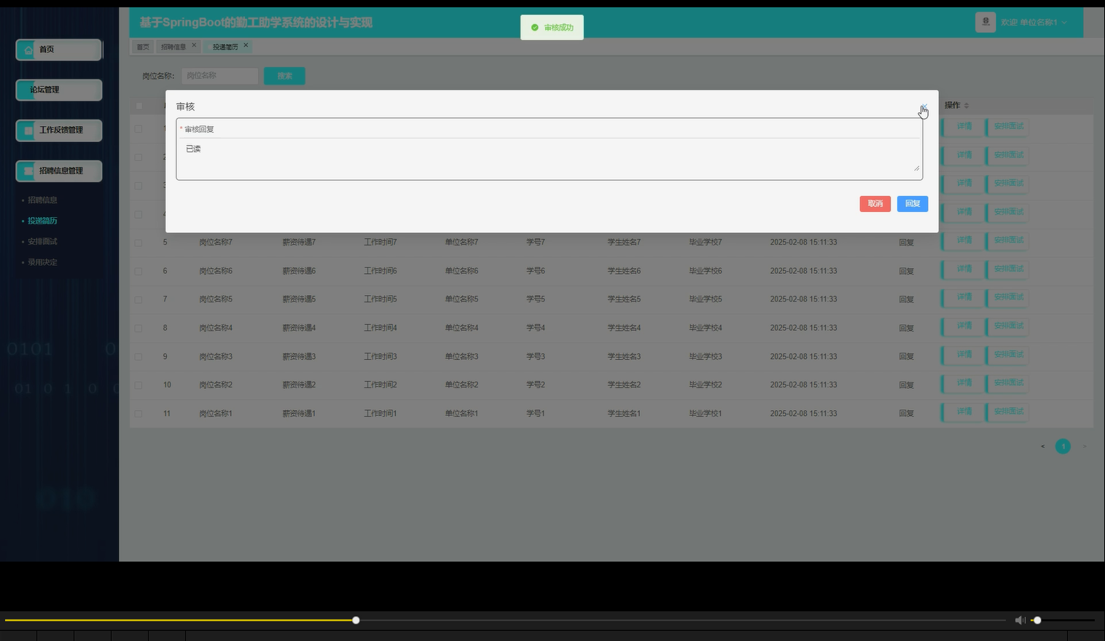
Task: Click the video progress bar handle
Action: pyautogui.click(x=356, y=620)
